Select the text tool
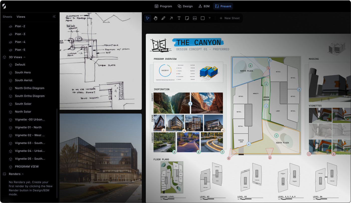 179,18
